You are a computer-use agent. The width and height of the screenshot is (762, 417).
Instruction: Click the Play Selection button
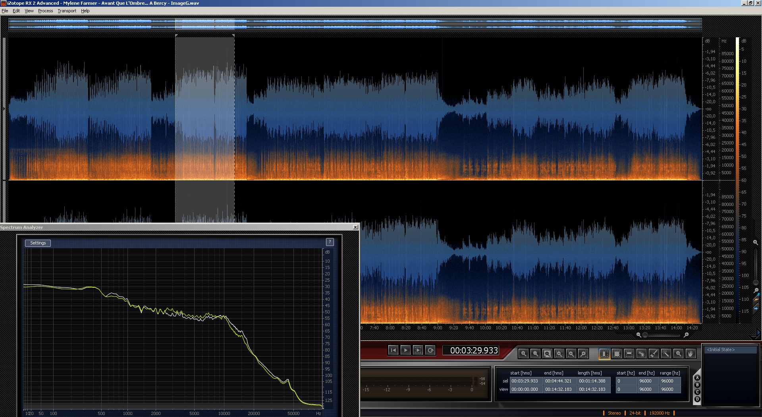pyautogui.click(x=418, y=350)
